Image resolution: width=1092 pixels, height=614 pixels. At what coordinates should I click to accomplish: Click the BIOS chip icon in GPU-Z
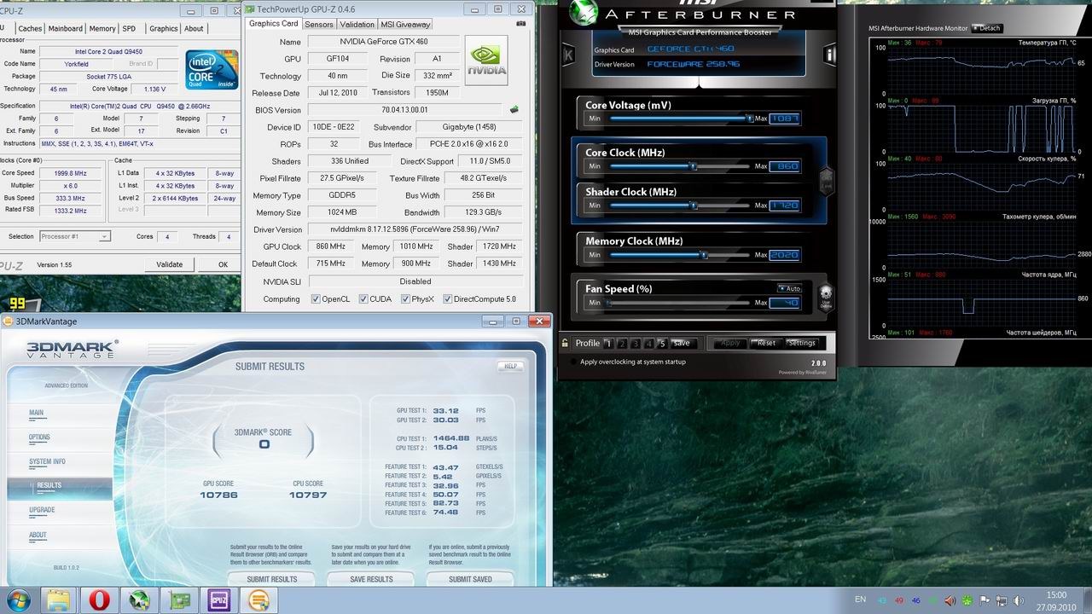pos(514,110)
